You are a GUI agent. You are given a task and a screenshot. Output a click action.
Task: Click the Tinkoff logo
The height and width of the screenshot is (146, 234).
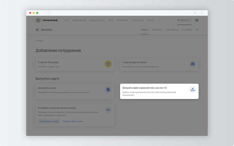[46, 20]
